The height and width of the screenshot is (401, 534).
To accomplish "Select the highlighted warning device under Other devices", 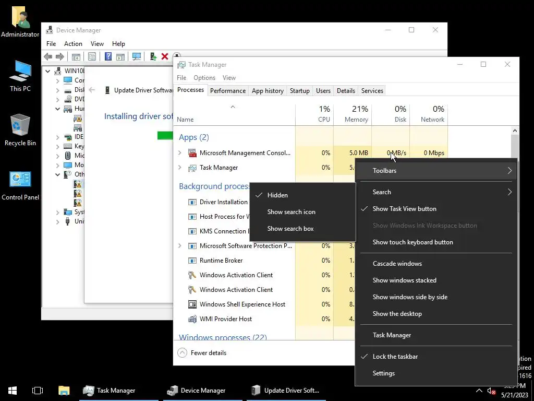I will (78, 184).
